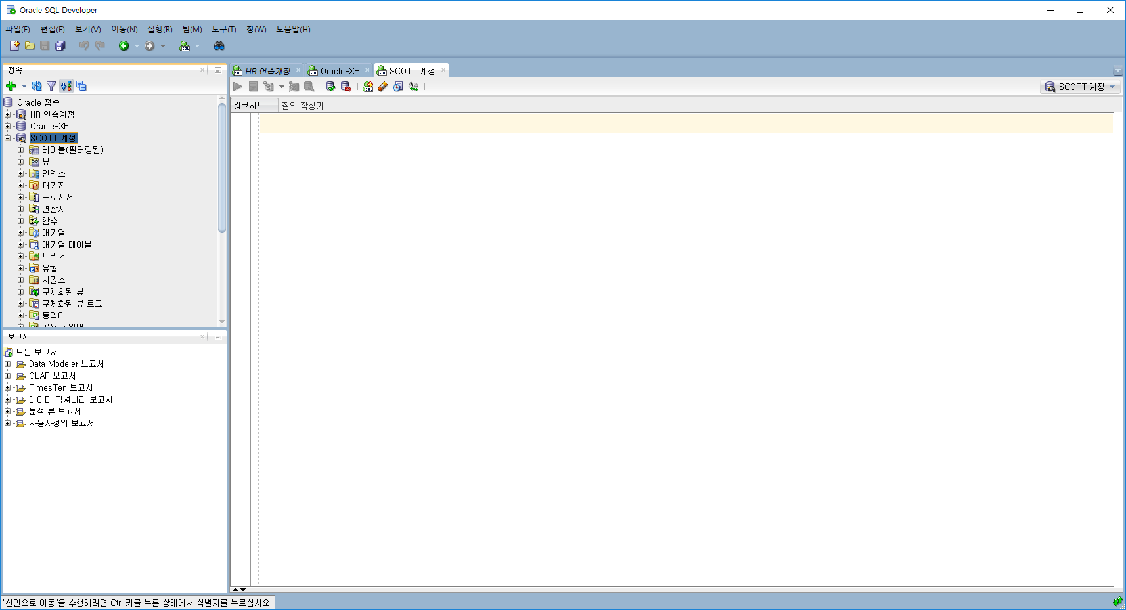Viewport: 1126px width, 610px height.
Task: Expand the Oracle-XE connection node
Action: point(8,126)
